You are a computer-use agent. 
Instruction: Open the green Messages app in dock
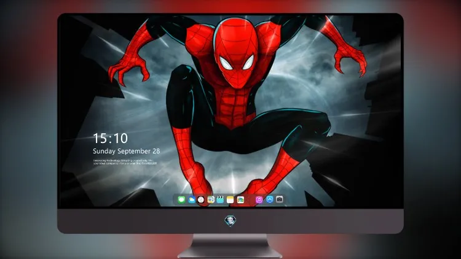pos(181,199)
